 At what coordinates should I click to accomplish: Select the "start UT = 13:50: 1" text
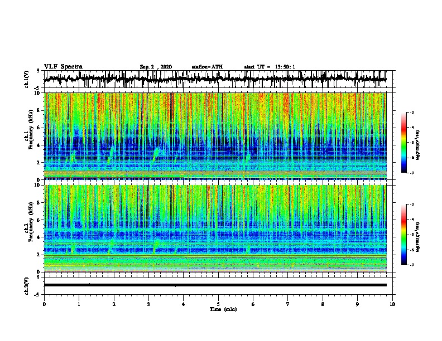pyautogui.click(x=270, y=67)
